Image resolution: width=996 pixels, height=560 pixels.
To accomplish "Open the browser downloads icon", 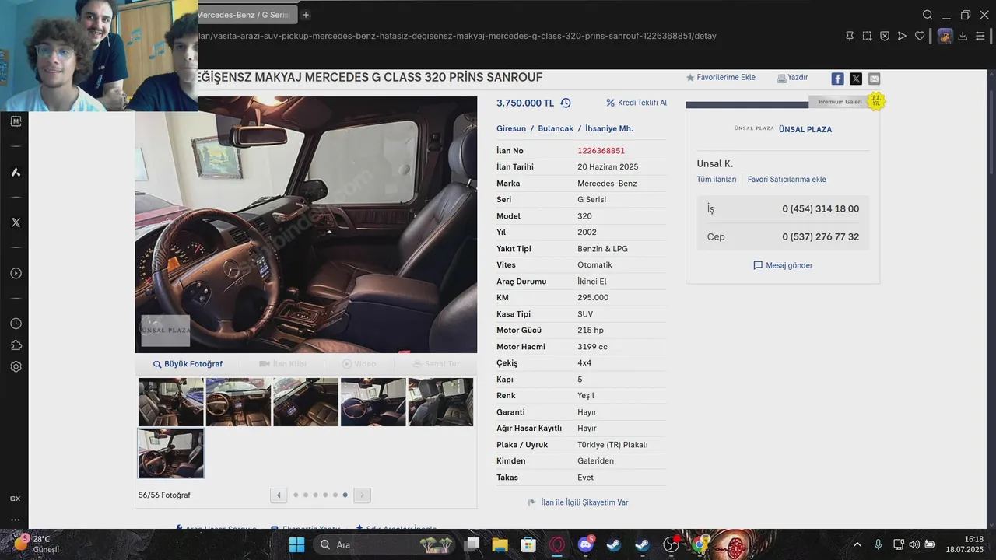I will click(963, 36).
